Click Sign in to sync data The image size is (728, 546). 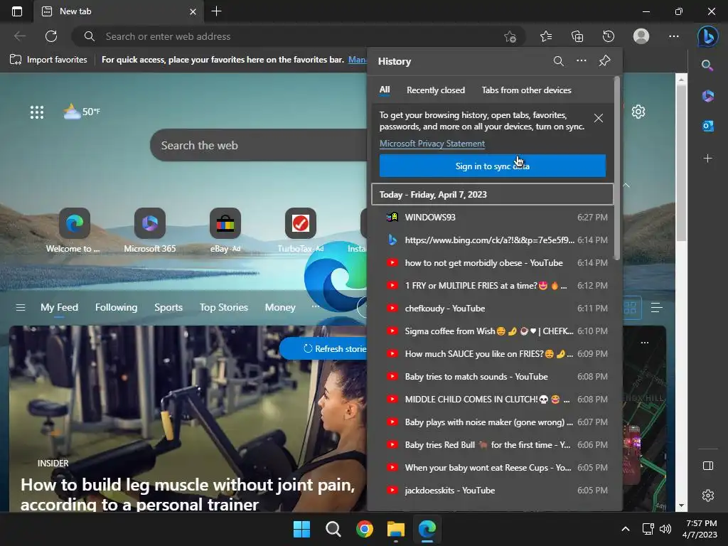(x=492, y=166)
